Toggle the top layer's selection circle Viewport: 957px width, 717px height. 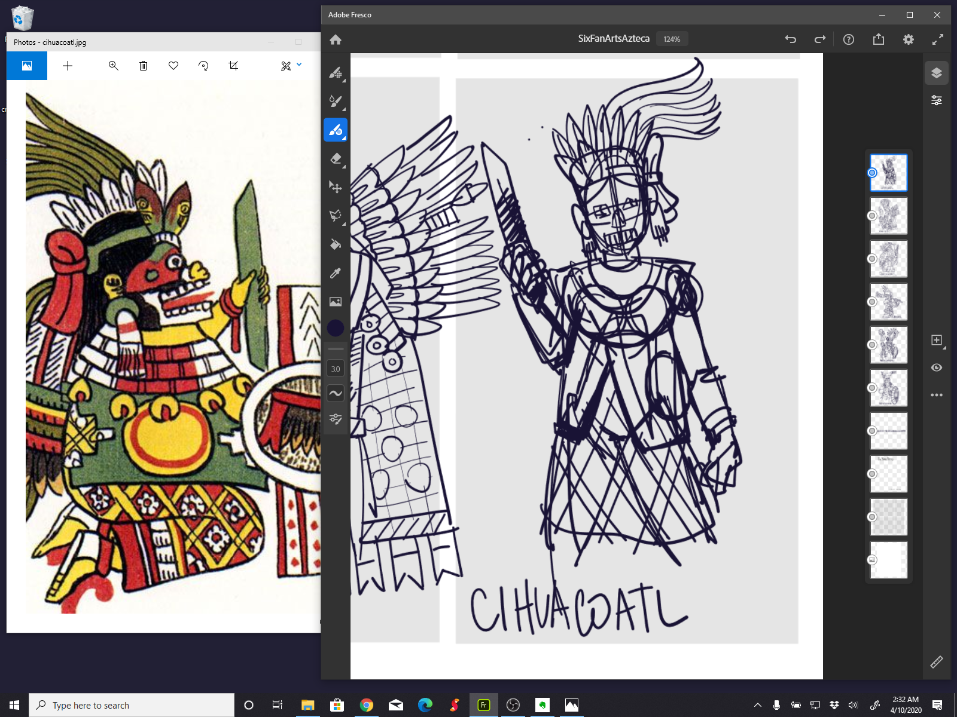(872, 173)
